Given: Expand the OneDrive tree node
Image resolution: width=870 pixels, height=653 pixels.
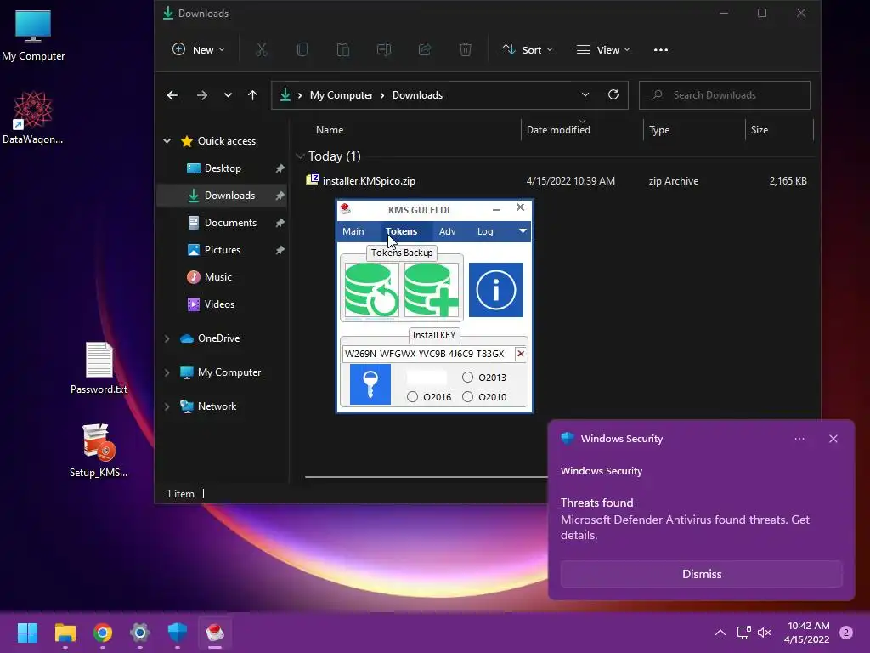Looking at the screenshot, I should [x=167, y=338].
